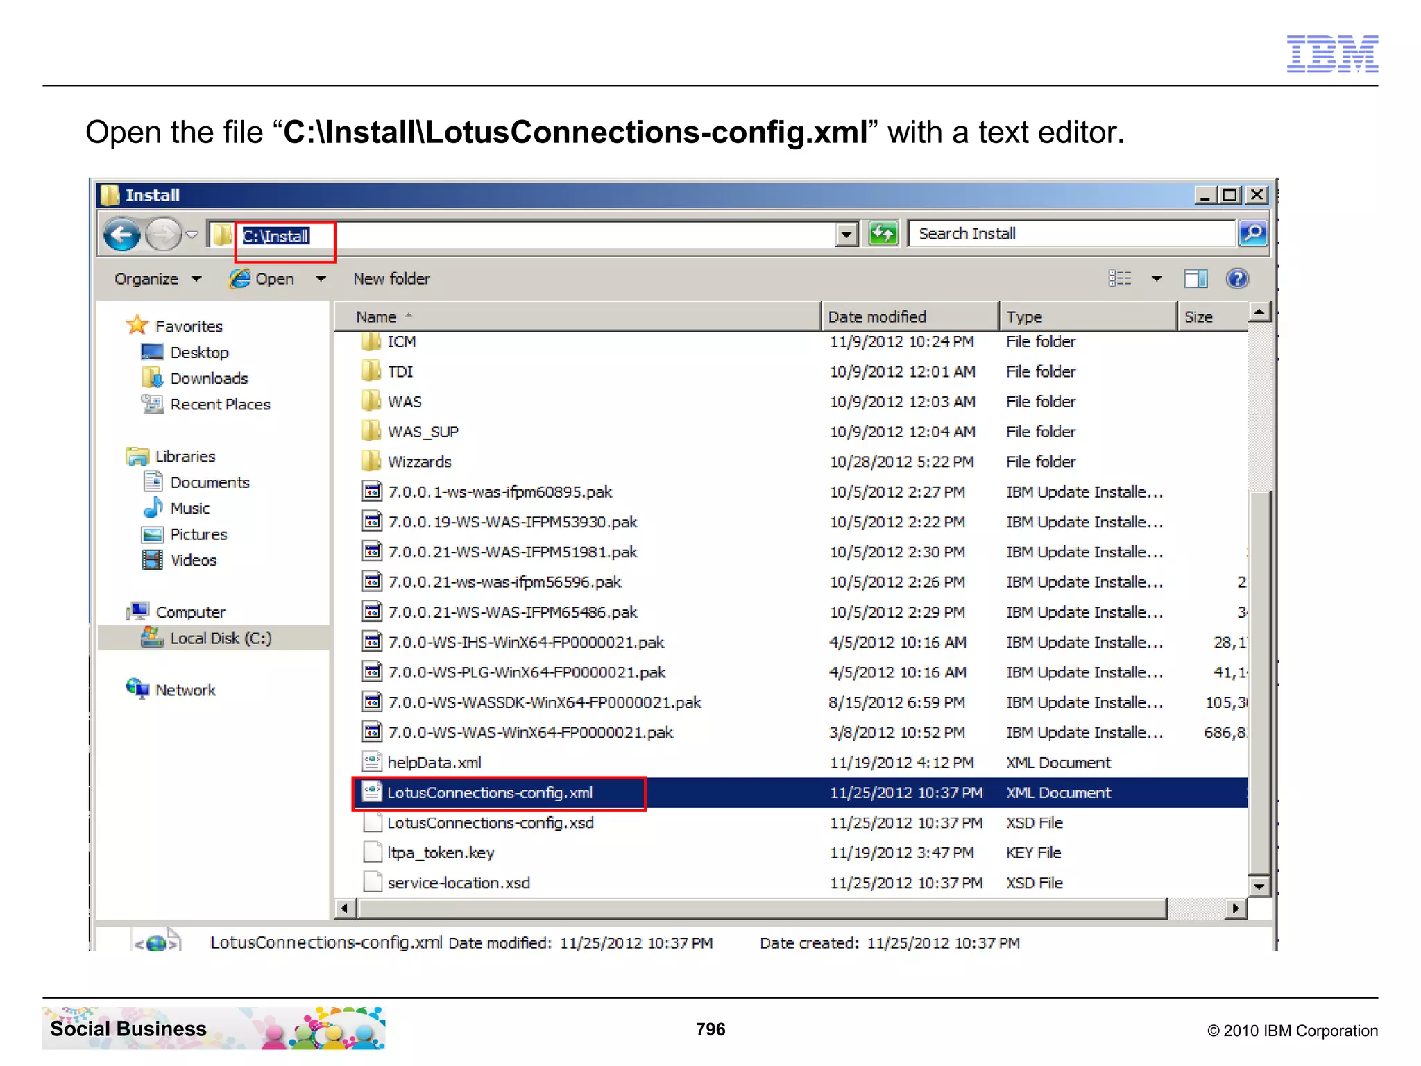Open the Organize menu
The height and width of the screenshot is (1066, 1421).
(158, 279)
